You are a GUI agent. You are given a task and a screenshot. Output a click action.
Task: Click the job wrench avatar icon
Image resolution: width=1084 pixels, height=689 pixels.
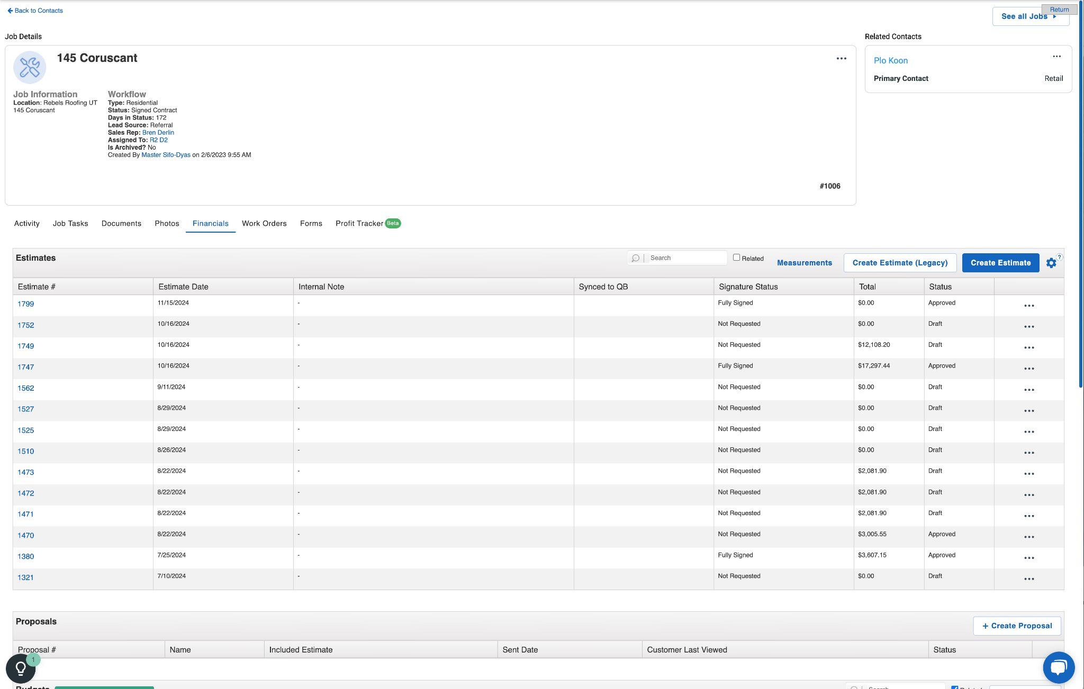pos(30,67)
